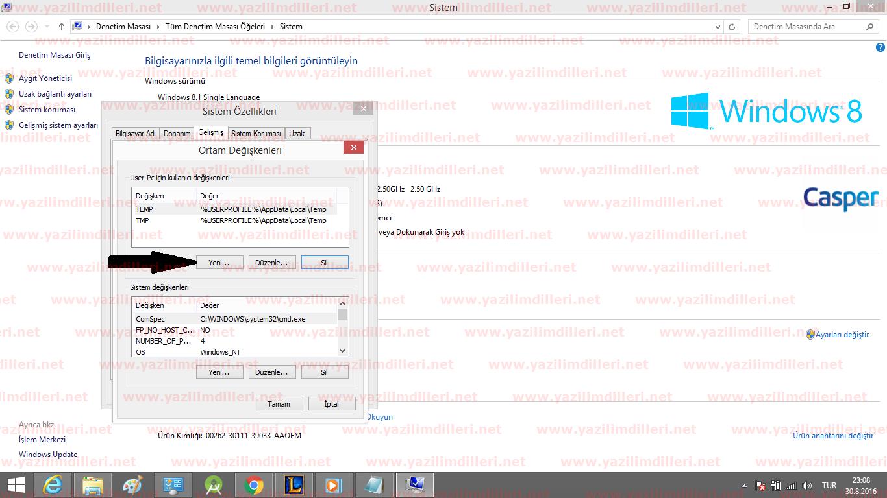The height and width of the screenshot is (498, 887).
Task: Open League of Legends taskbar icon
Action: [x=294, y=485]
